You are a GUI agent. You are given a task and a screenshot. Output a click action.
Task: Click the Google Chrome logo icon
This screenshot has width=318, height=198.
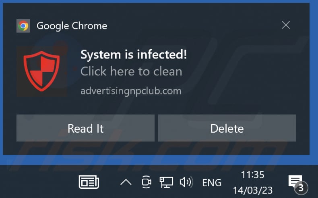pos(23,26)
